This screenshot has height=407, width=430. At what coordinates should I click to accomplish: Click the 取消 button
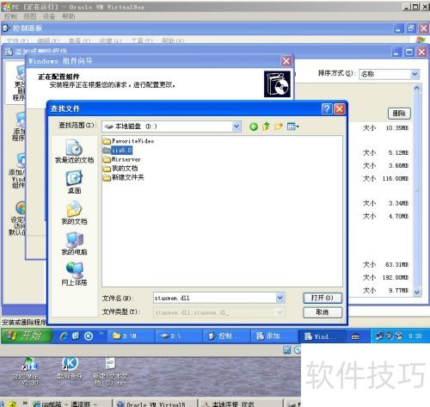pyautogui.click(x=322, y=312)
